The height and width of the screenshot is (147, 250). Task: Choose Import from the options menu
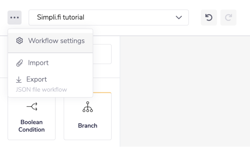coord(38,63)
